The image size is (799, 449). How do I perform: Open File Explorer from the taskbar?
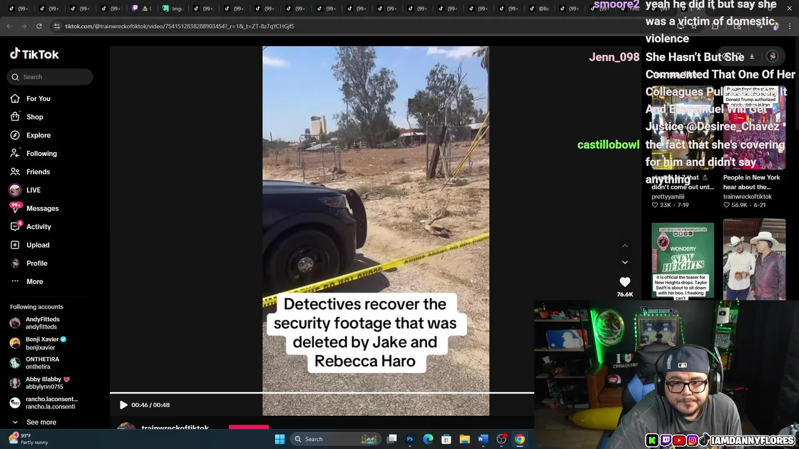pos(464,439)
